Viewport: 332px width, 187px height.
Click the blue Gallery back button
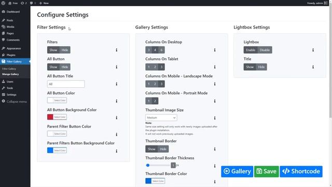237,171
